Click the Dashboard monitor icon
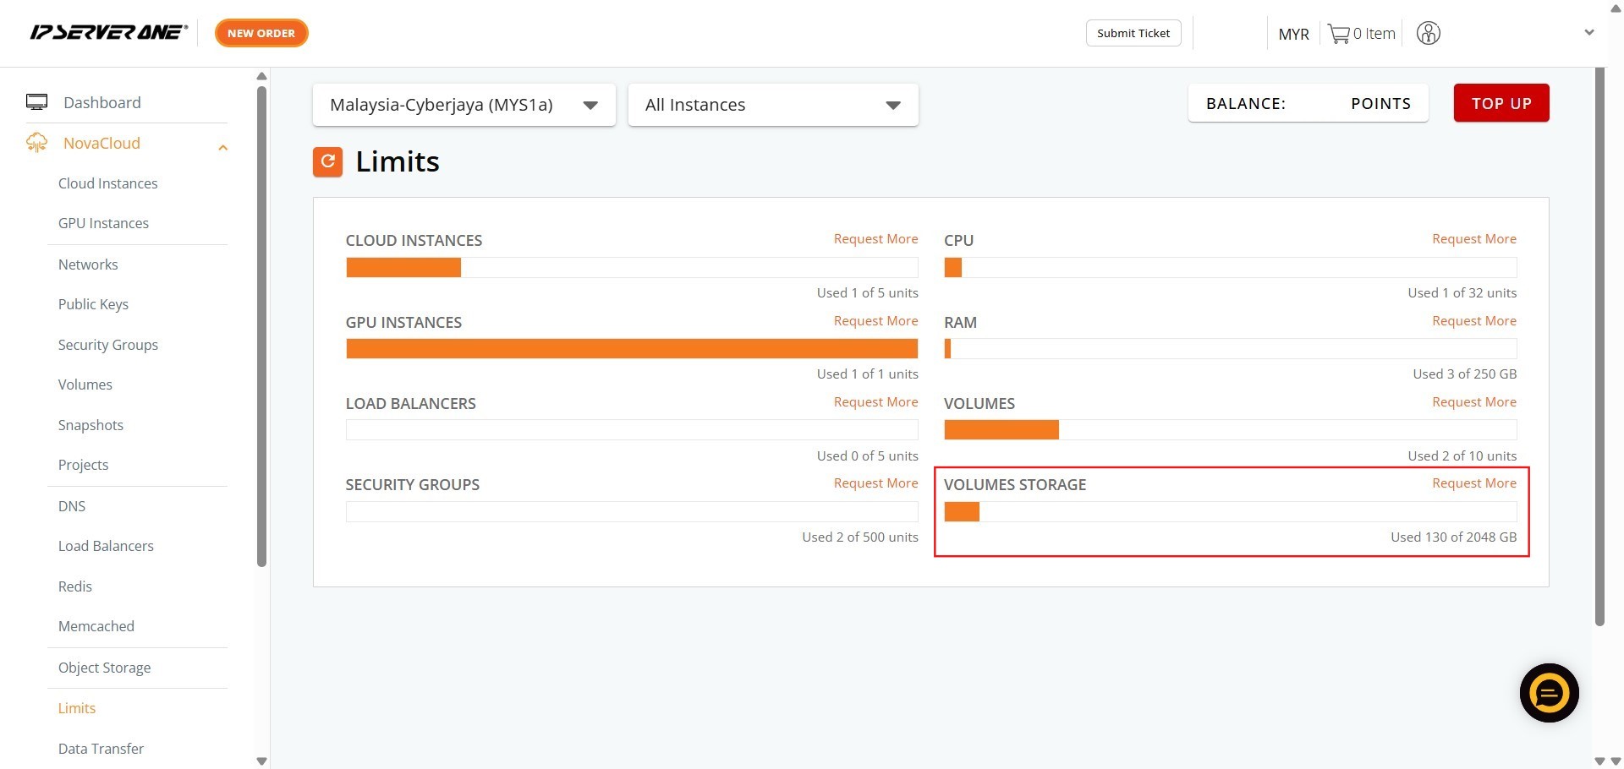The image size is (1624, 769). click(x=36, y=102)
